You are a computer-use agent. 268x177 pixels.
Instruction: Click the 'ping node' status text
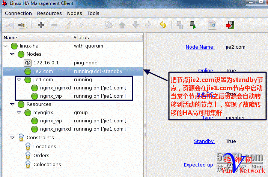(x=86, y=63)
